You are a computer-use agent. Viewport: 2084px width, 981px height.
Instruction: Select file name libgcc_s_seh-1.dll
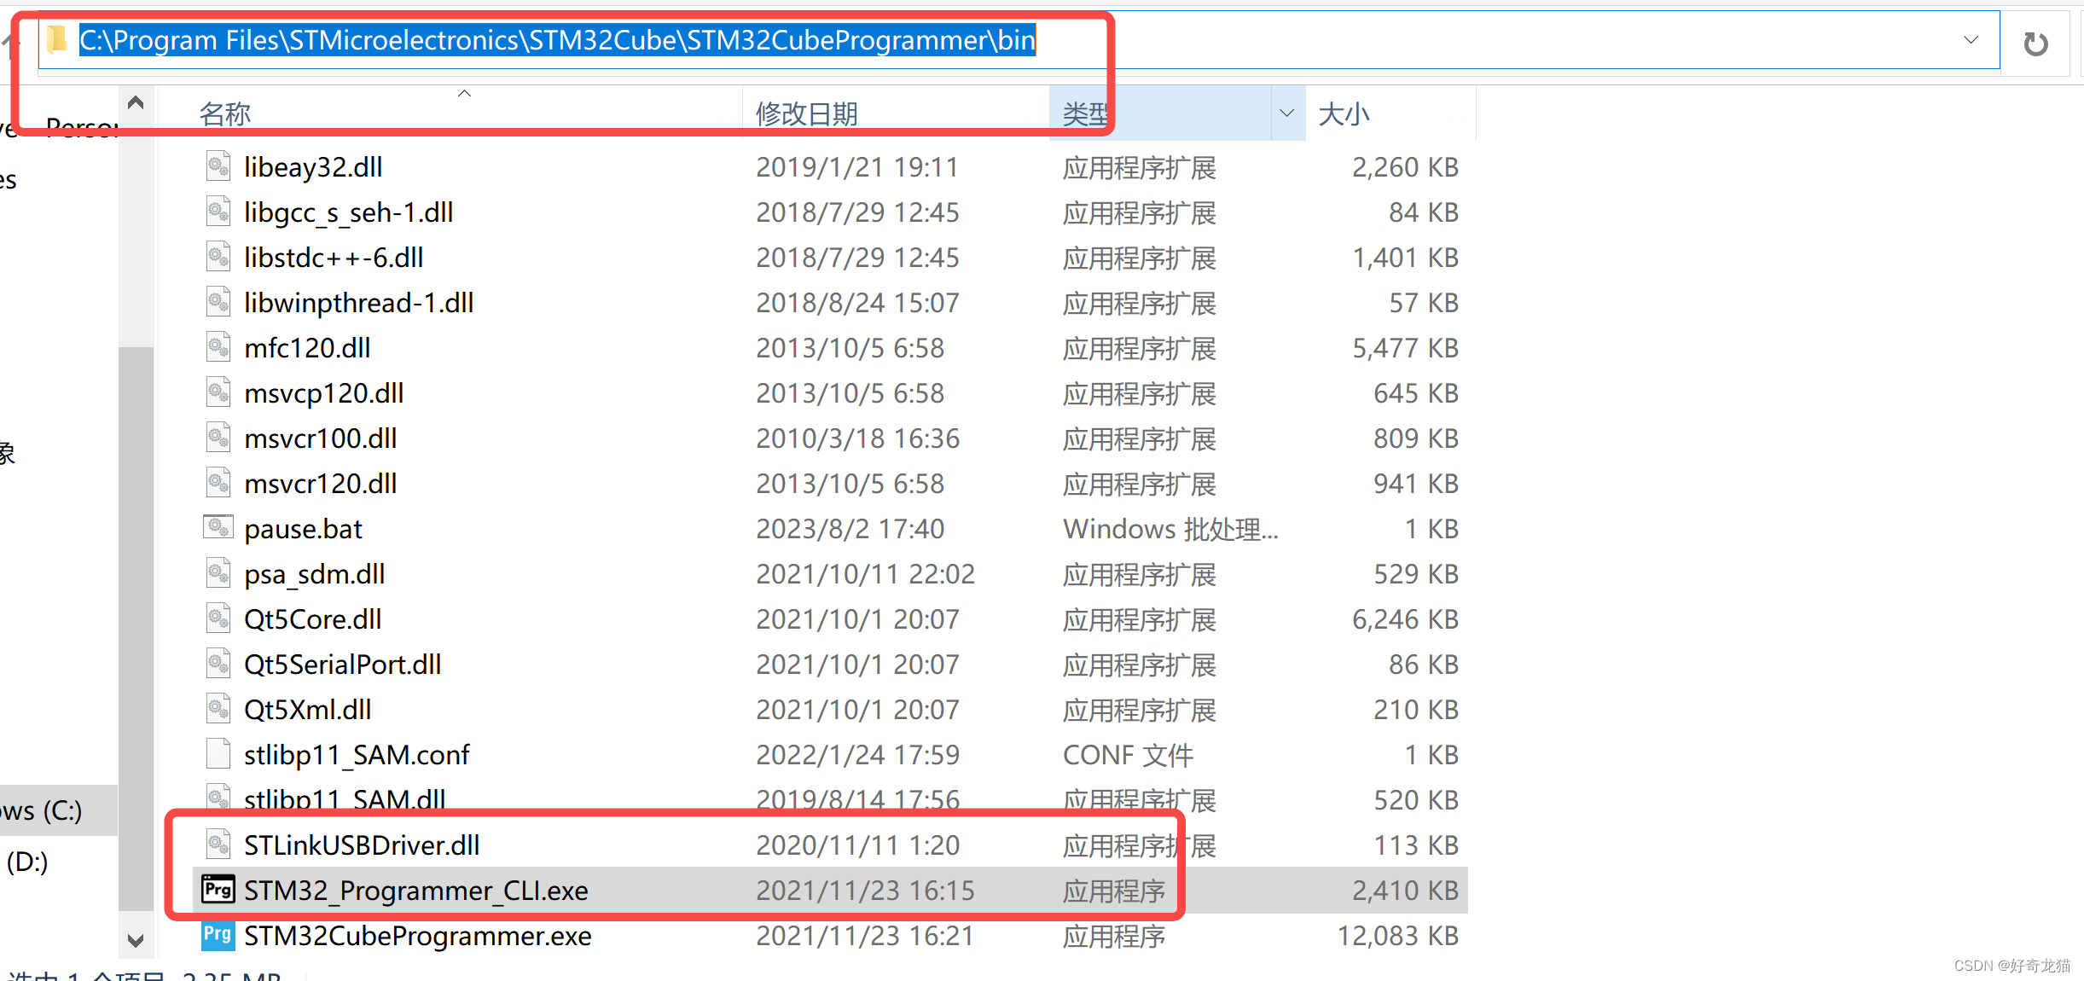point(349,212)
